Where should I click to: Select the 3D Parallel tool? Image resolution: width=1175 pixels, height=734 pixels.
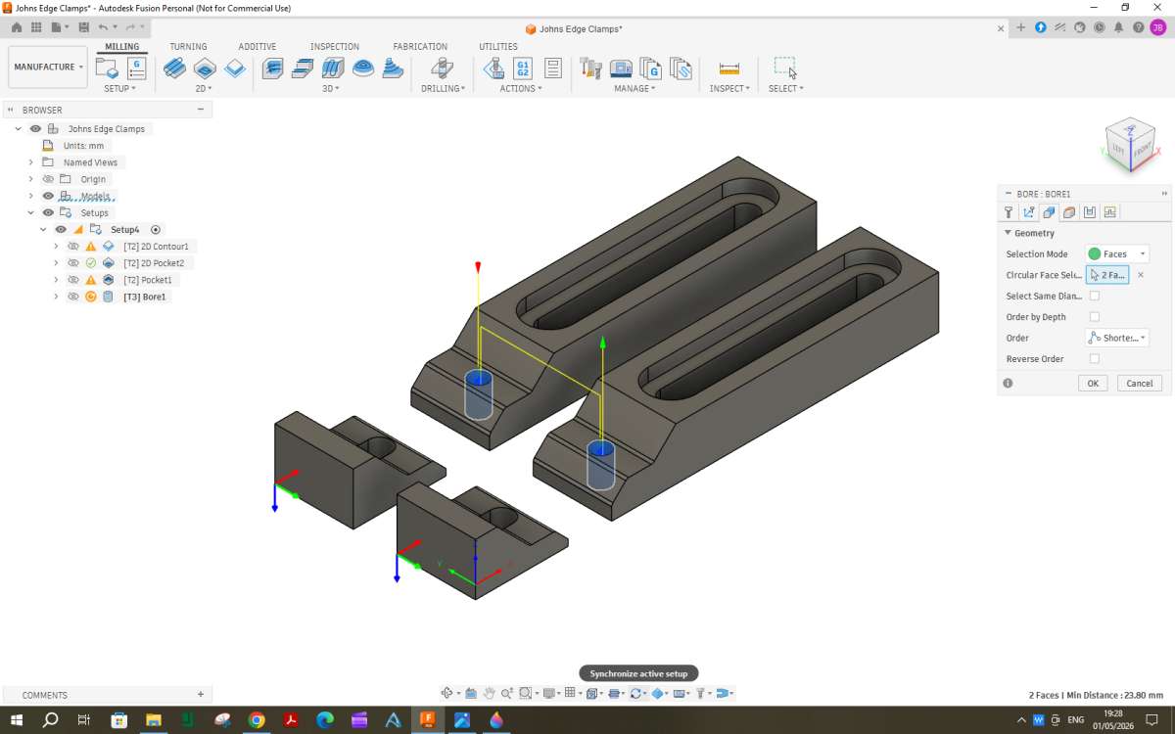333,69
